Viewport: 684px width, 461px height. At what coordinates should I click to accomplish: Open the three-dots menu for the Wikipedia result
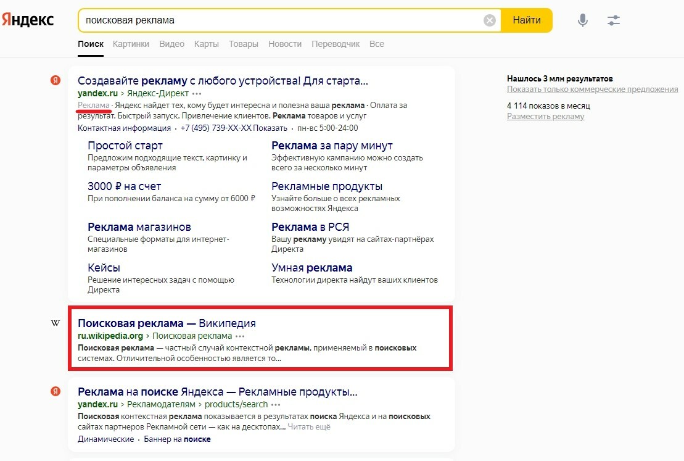point(240,336)
